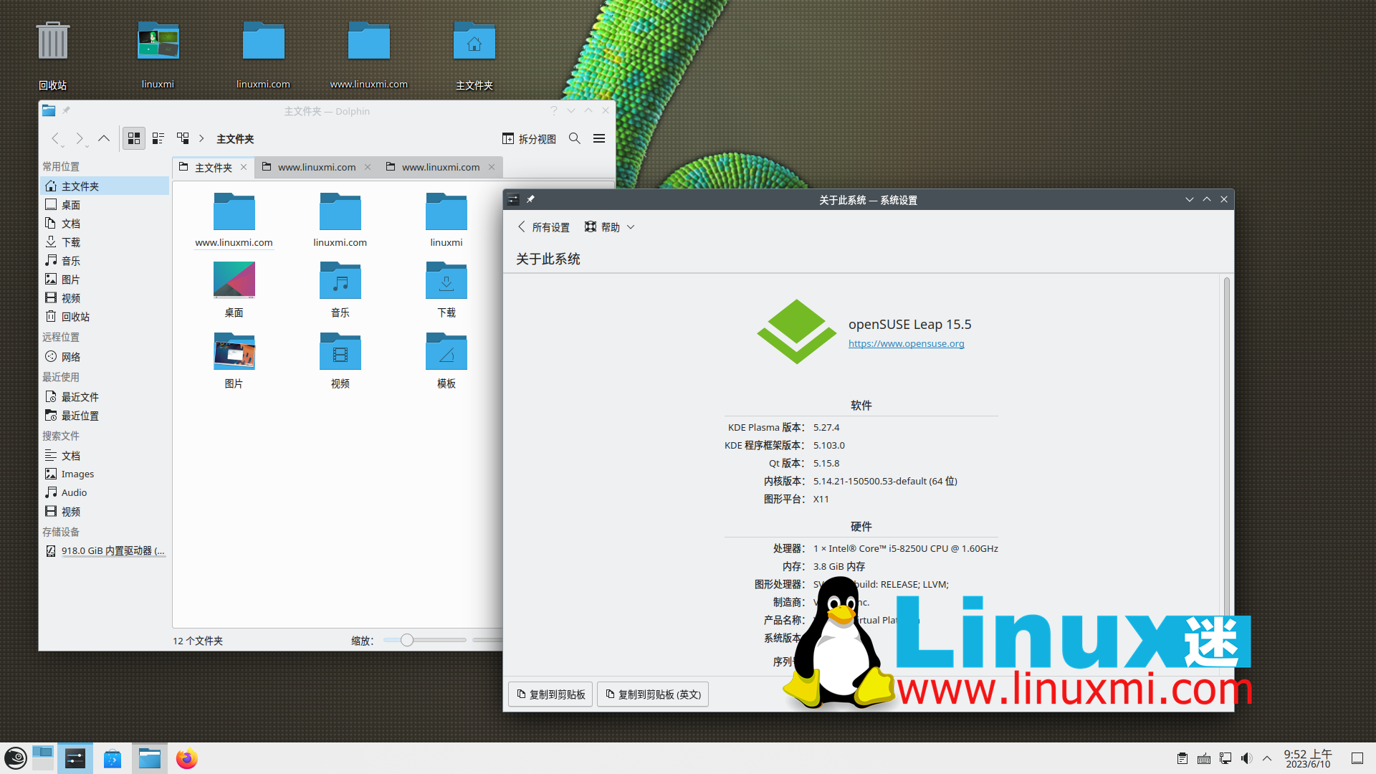
Task: Expand hidden system tray icons arrow
Action: [x=1267, y=758]
